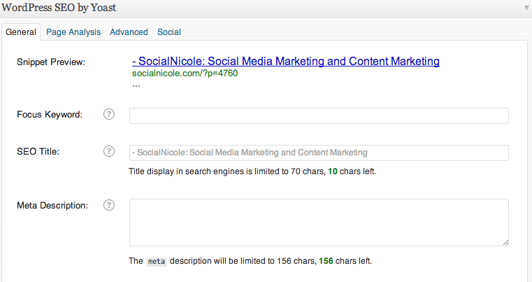Viewport: 532px width, 282px height.
Task: Select the Advanced tab
Action: [129, 32]
